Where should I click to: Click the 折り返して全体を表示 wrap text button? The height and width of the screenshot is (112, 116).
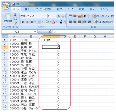(x=104, y=16)
